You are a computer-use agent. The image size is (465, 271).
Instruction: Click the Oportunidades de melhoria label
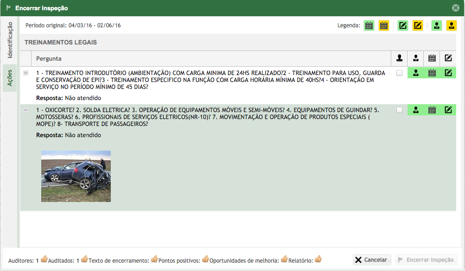coord(244,261)
